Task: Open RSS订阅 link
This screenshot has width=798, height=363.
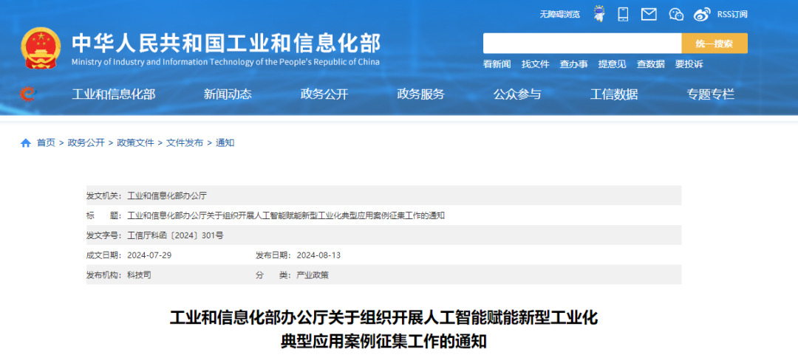Action: point(732,14)
